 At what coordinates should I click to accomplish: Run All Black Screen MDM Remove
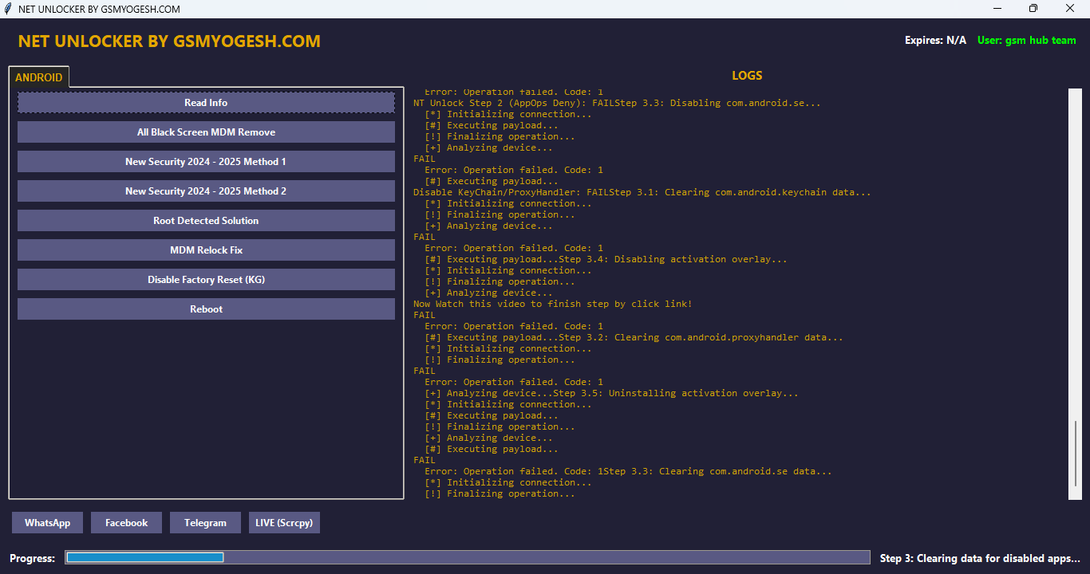206,132
